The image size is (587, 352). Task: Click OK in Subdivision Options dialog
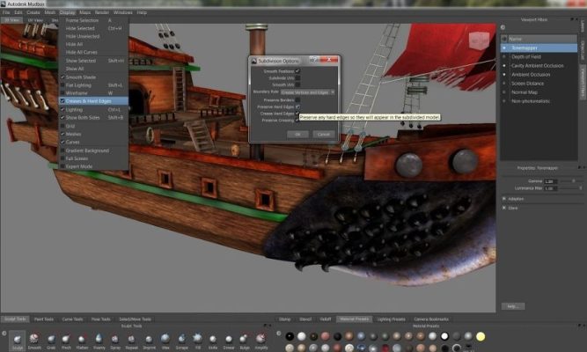coord(297,134)
